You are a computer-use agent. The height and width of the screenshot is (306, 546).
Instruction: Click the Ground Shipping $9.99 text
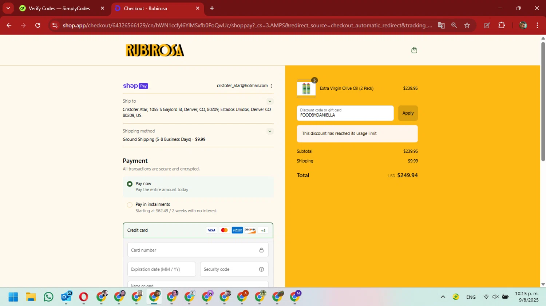[164, 139]
